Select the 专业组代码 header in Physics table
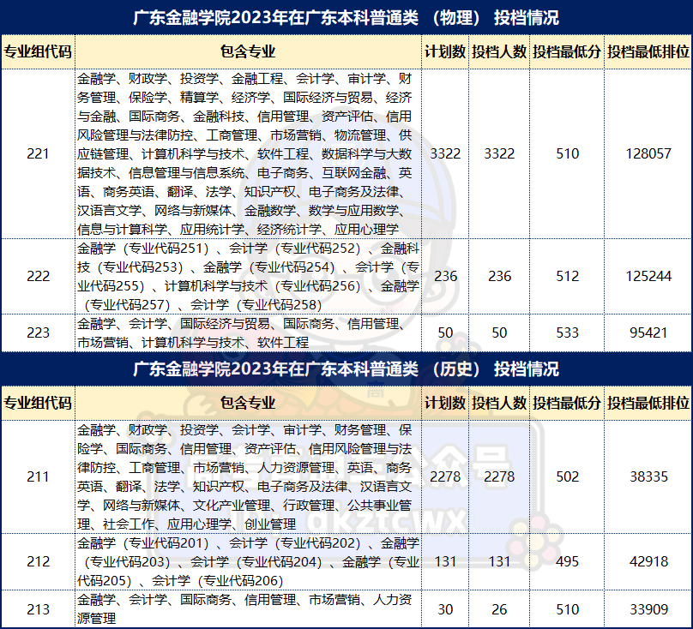The width and height of the screenshot is (693, 629). [x=38, y=51]
